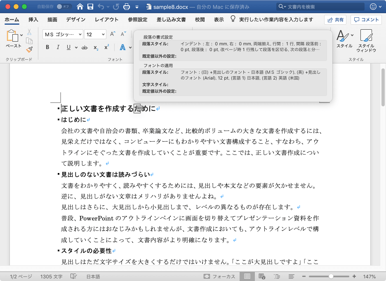Open the 参照設定 tab
Screen dimensions: 386x281
(x=138, y=20)
